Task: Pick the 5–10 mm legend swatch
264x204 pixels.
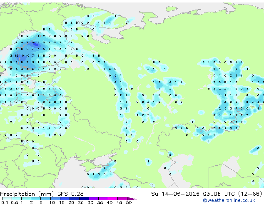Action: pos(45,199)
